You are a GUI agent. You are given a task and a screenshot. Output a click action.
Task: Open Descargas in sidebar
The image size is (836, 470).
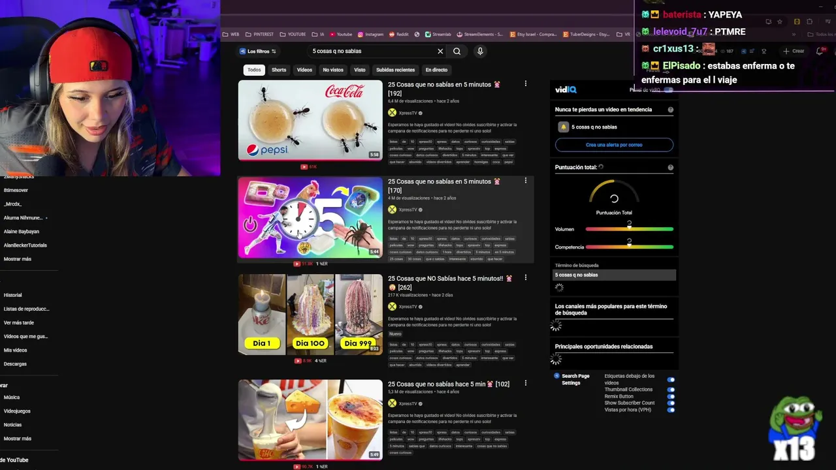(15, 364)
